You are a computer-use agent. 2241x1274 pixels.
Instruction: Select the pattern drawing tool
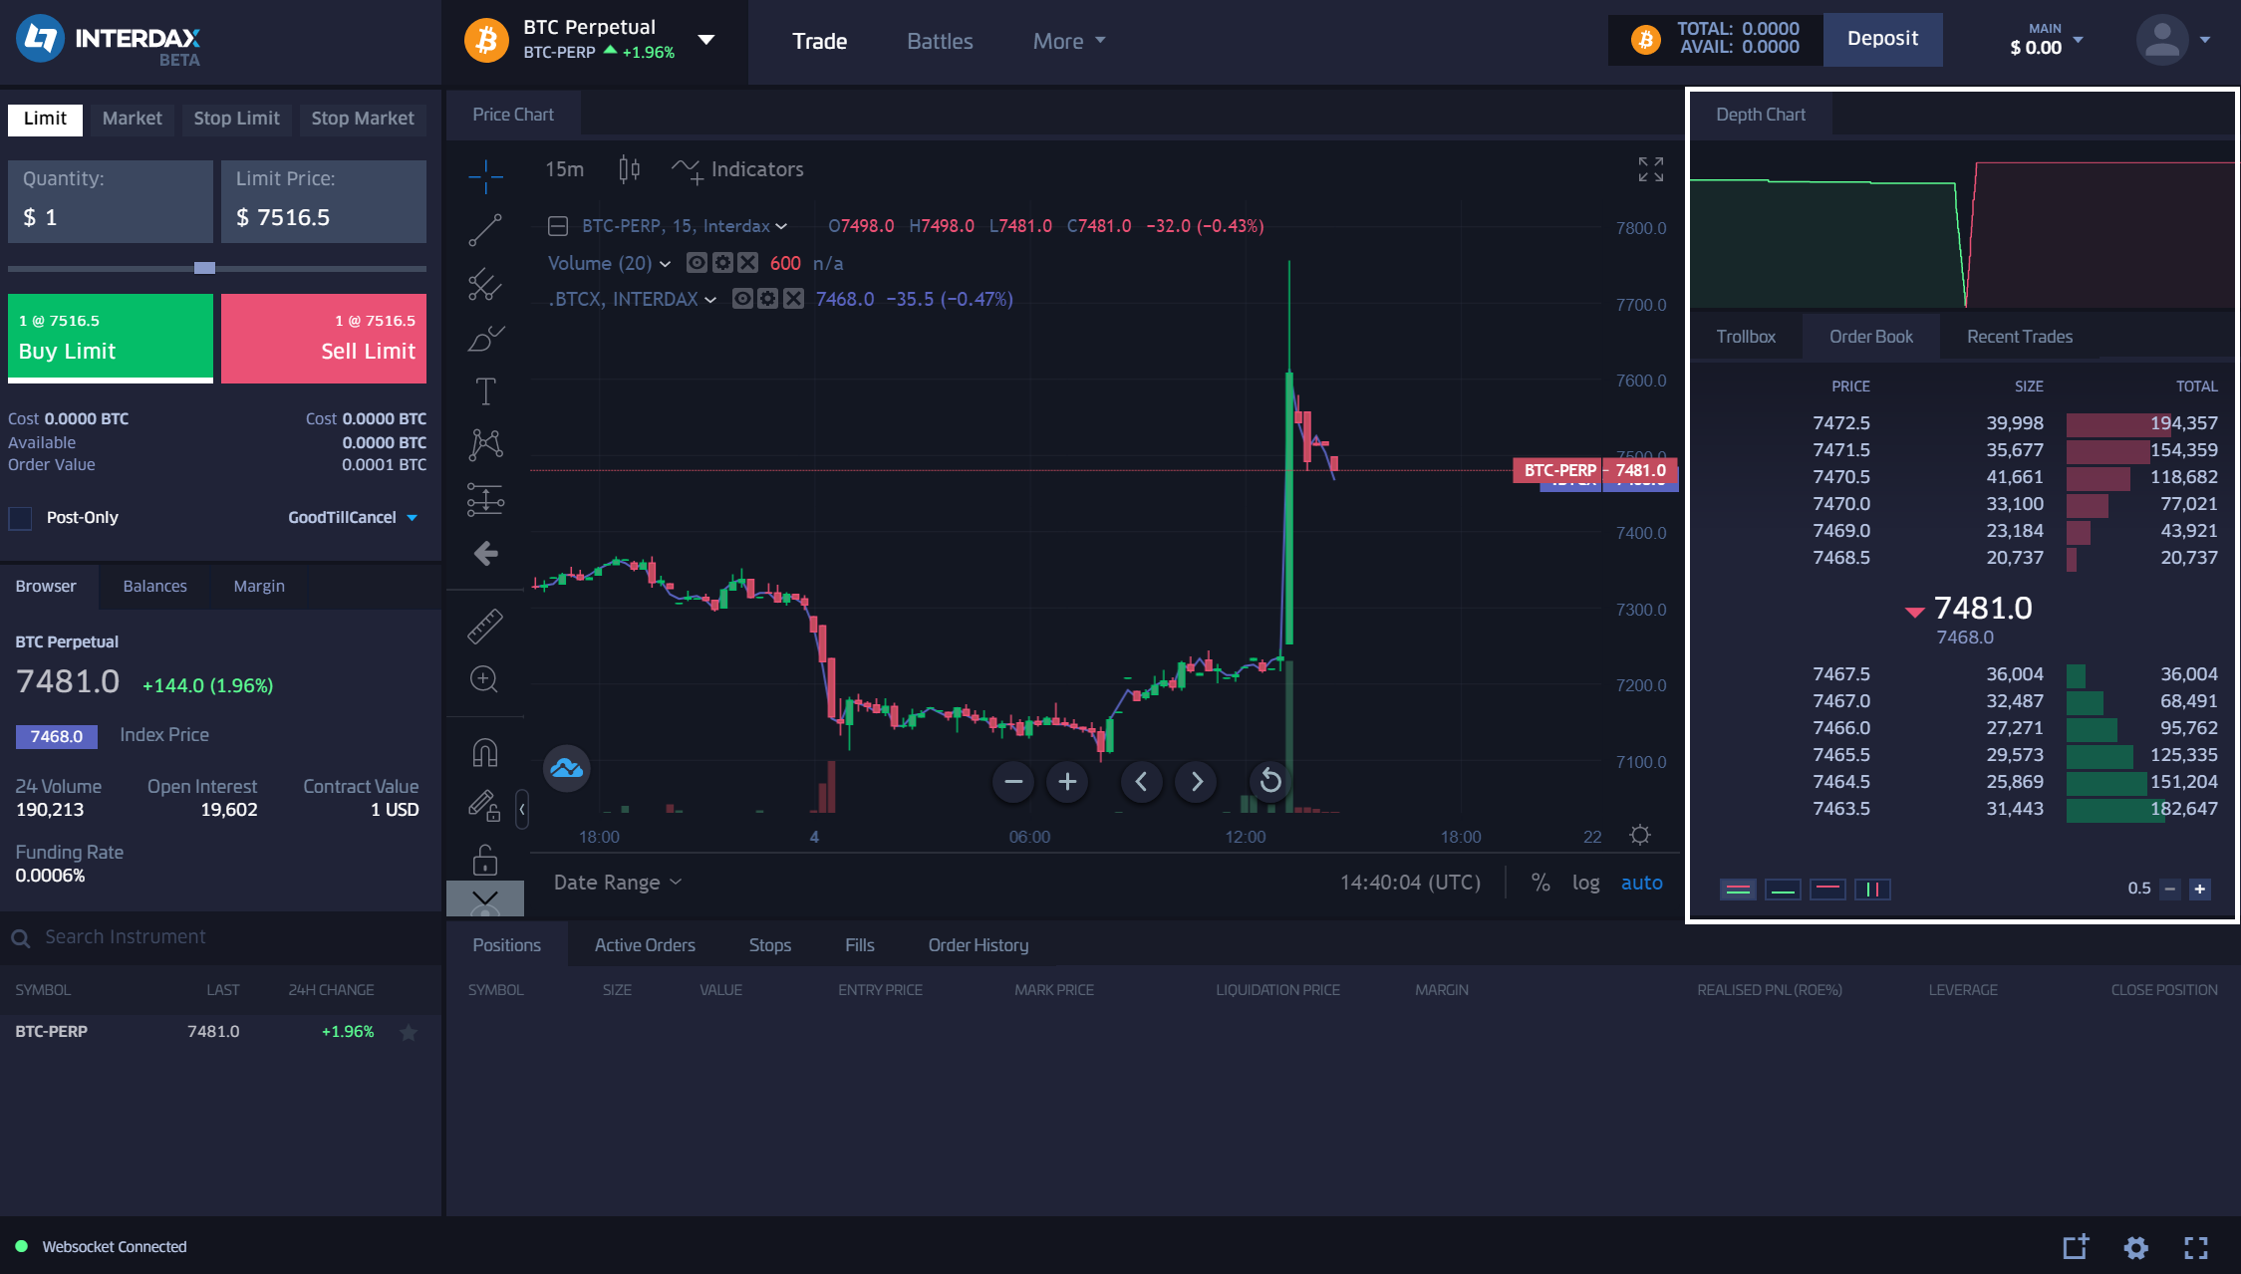(485, 444)
